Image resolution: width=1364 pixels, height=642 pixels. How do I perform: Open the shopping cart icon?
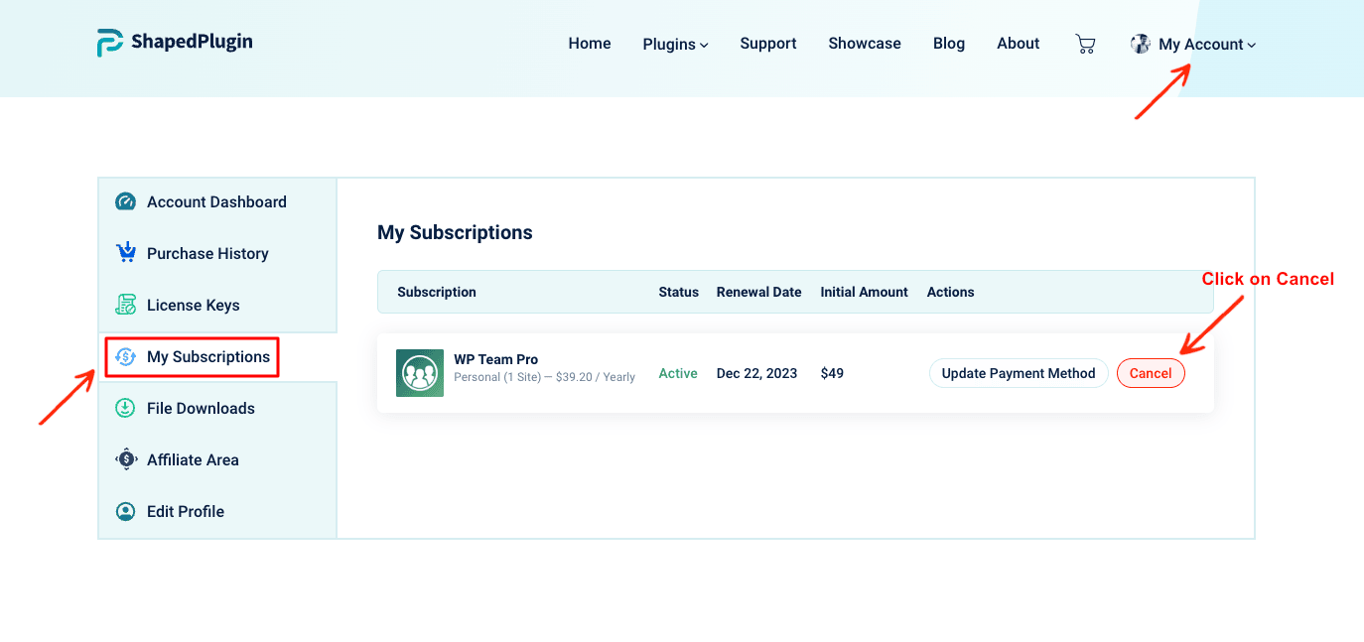click(x=1085, y=44)
